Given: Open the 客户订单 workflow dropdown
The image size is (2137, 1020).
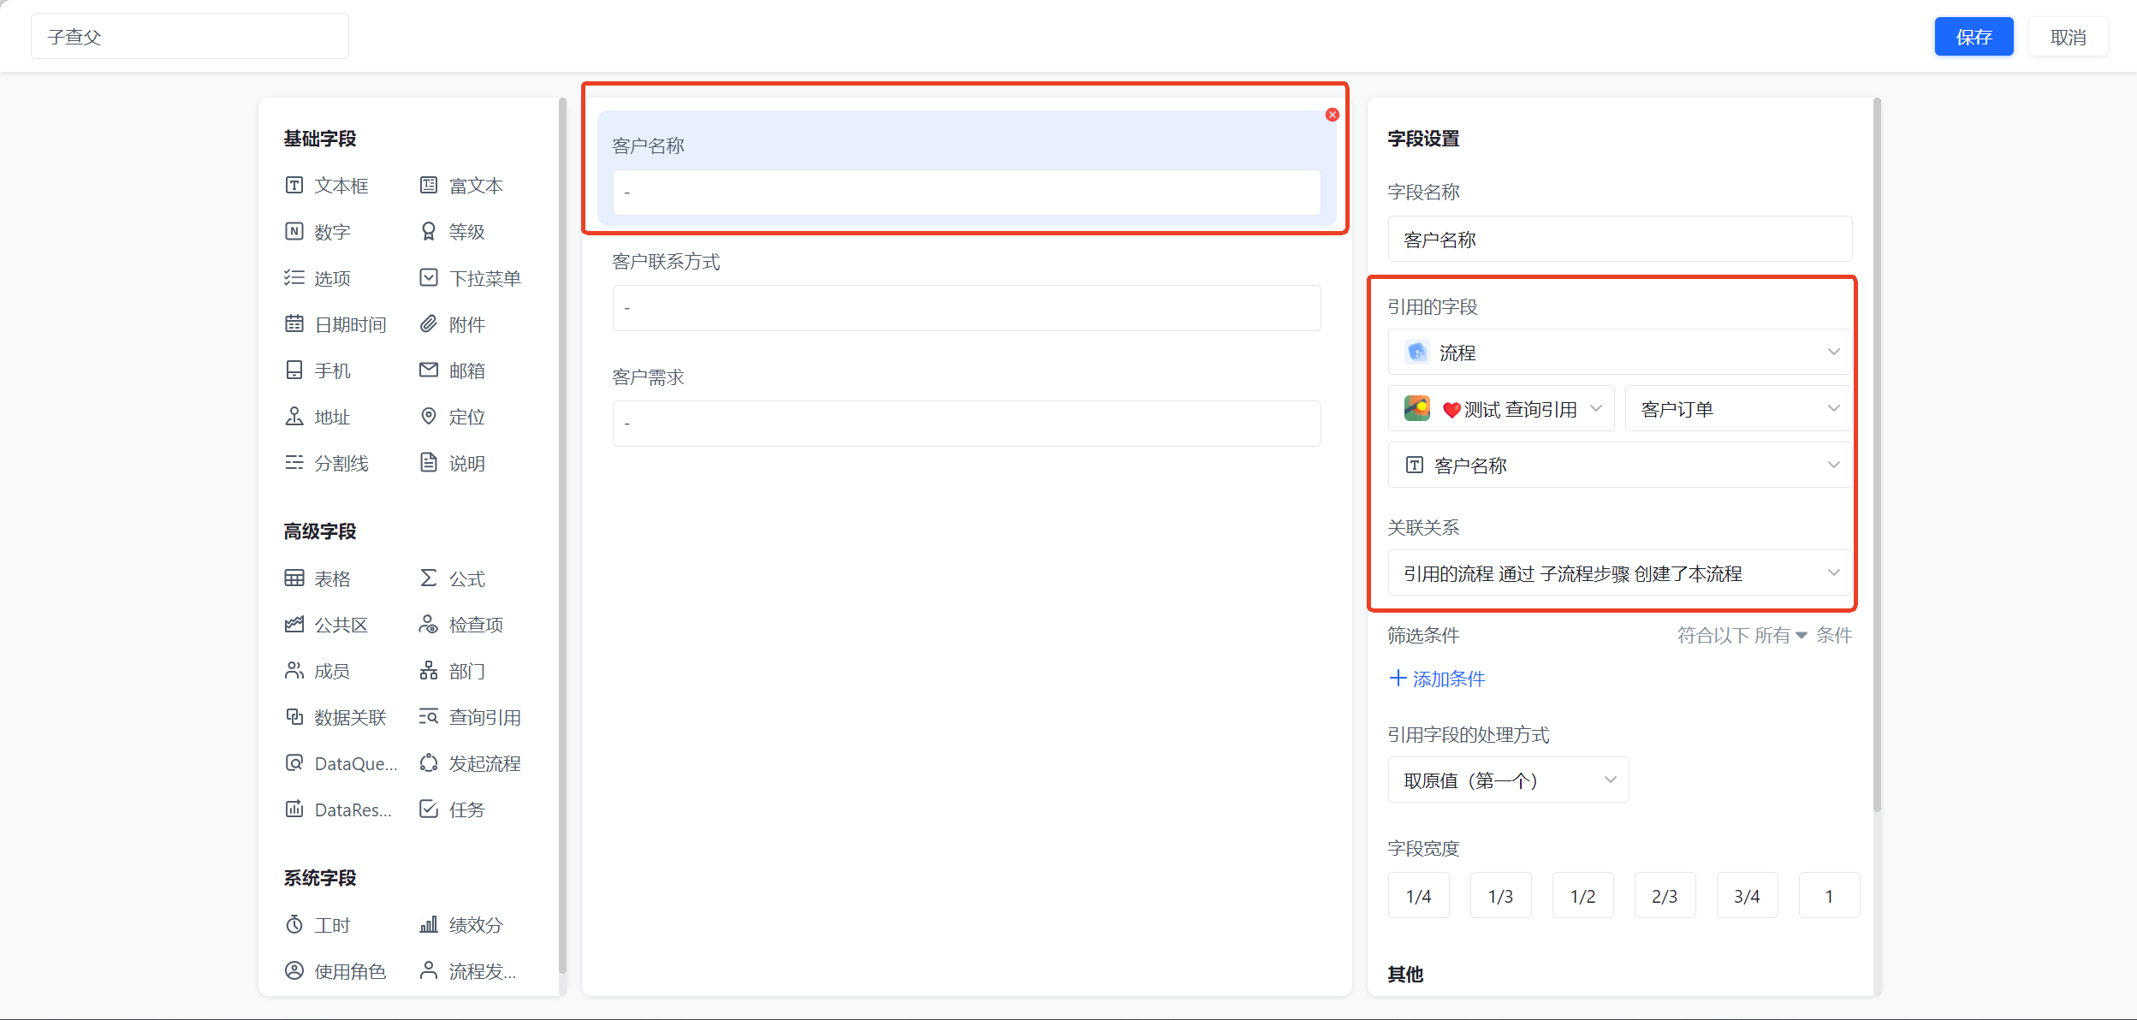Looking at the screenshot, I should coord(1738,409).
